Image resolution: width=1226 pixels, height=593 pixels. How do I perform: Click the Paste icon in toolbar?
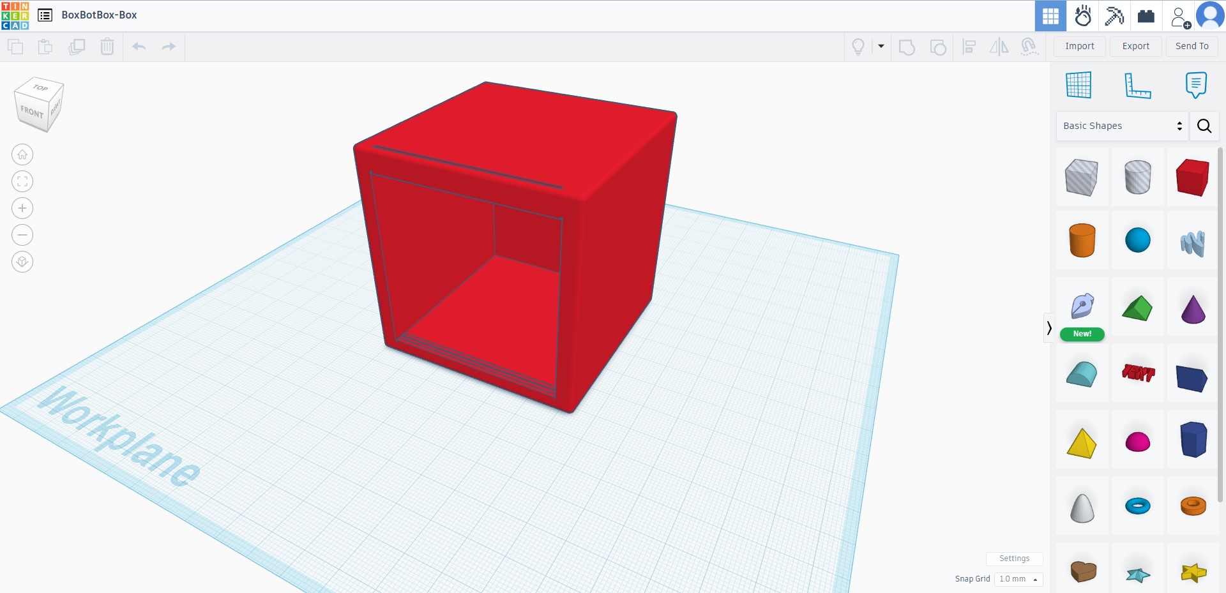pos(45,47)
